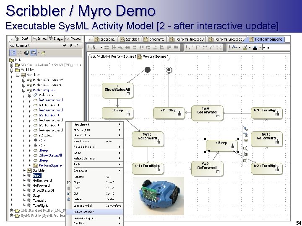
Task: Click the stacked pages icon in Containment toolbar
Action: click(x=26, y=52)
